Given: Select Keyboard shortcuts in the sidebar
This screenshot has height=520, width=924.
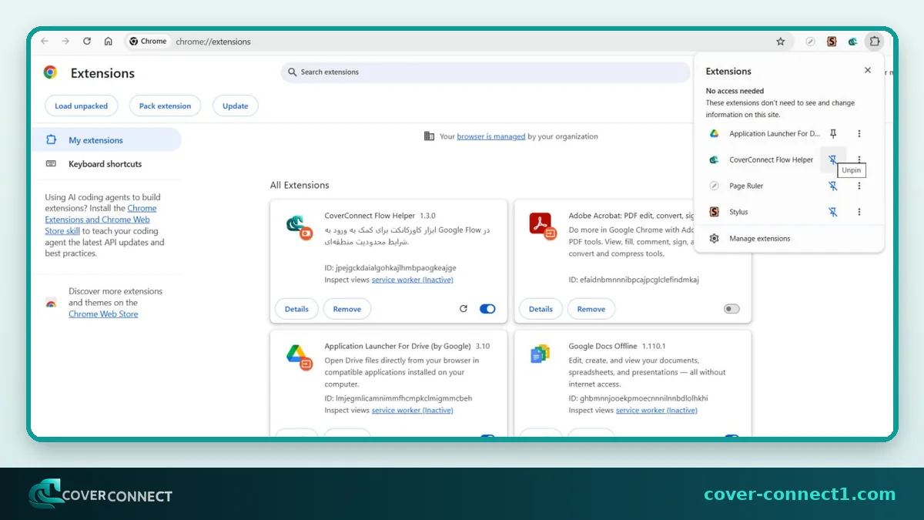Looking at the screenshot, I should [106, 164].
